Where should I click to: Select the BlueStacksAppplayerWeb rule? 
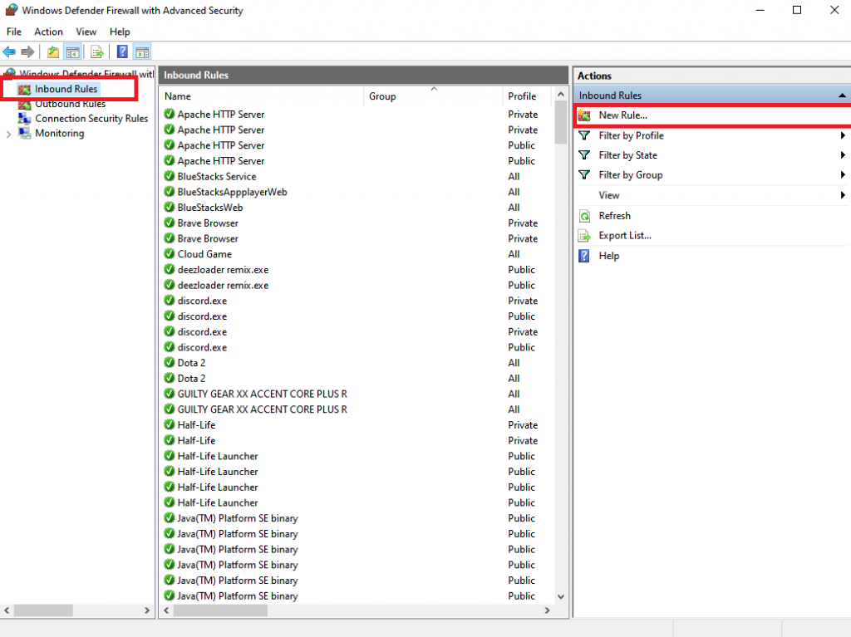pyautogui.click(x=233, y=192)
